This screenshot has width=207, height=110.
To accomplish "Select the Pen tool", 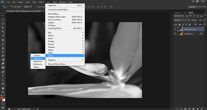I will [3, 72].
